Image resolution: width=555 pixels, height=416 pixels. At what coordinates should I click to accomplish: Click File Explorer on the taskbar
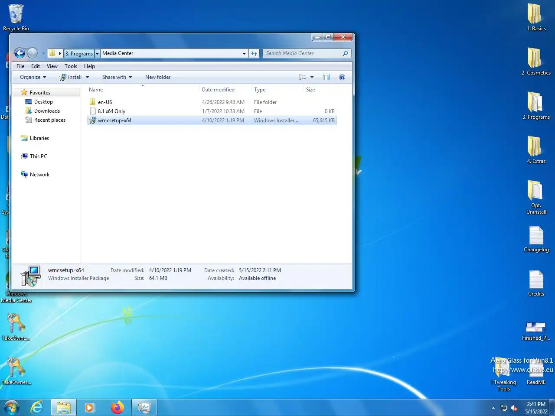[64, 408]
